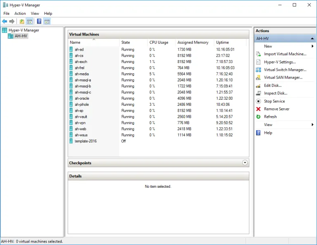Click the Hyper-V Manager title bar icon
Viewport: 317px width, 245px height.
(5, 5)
